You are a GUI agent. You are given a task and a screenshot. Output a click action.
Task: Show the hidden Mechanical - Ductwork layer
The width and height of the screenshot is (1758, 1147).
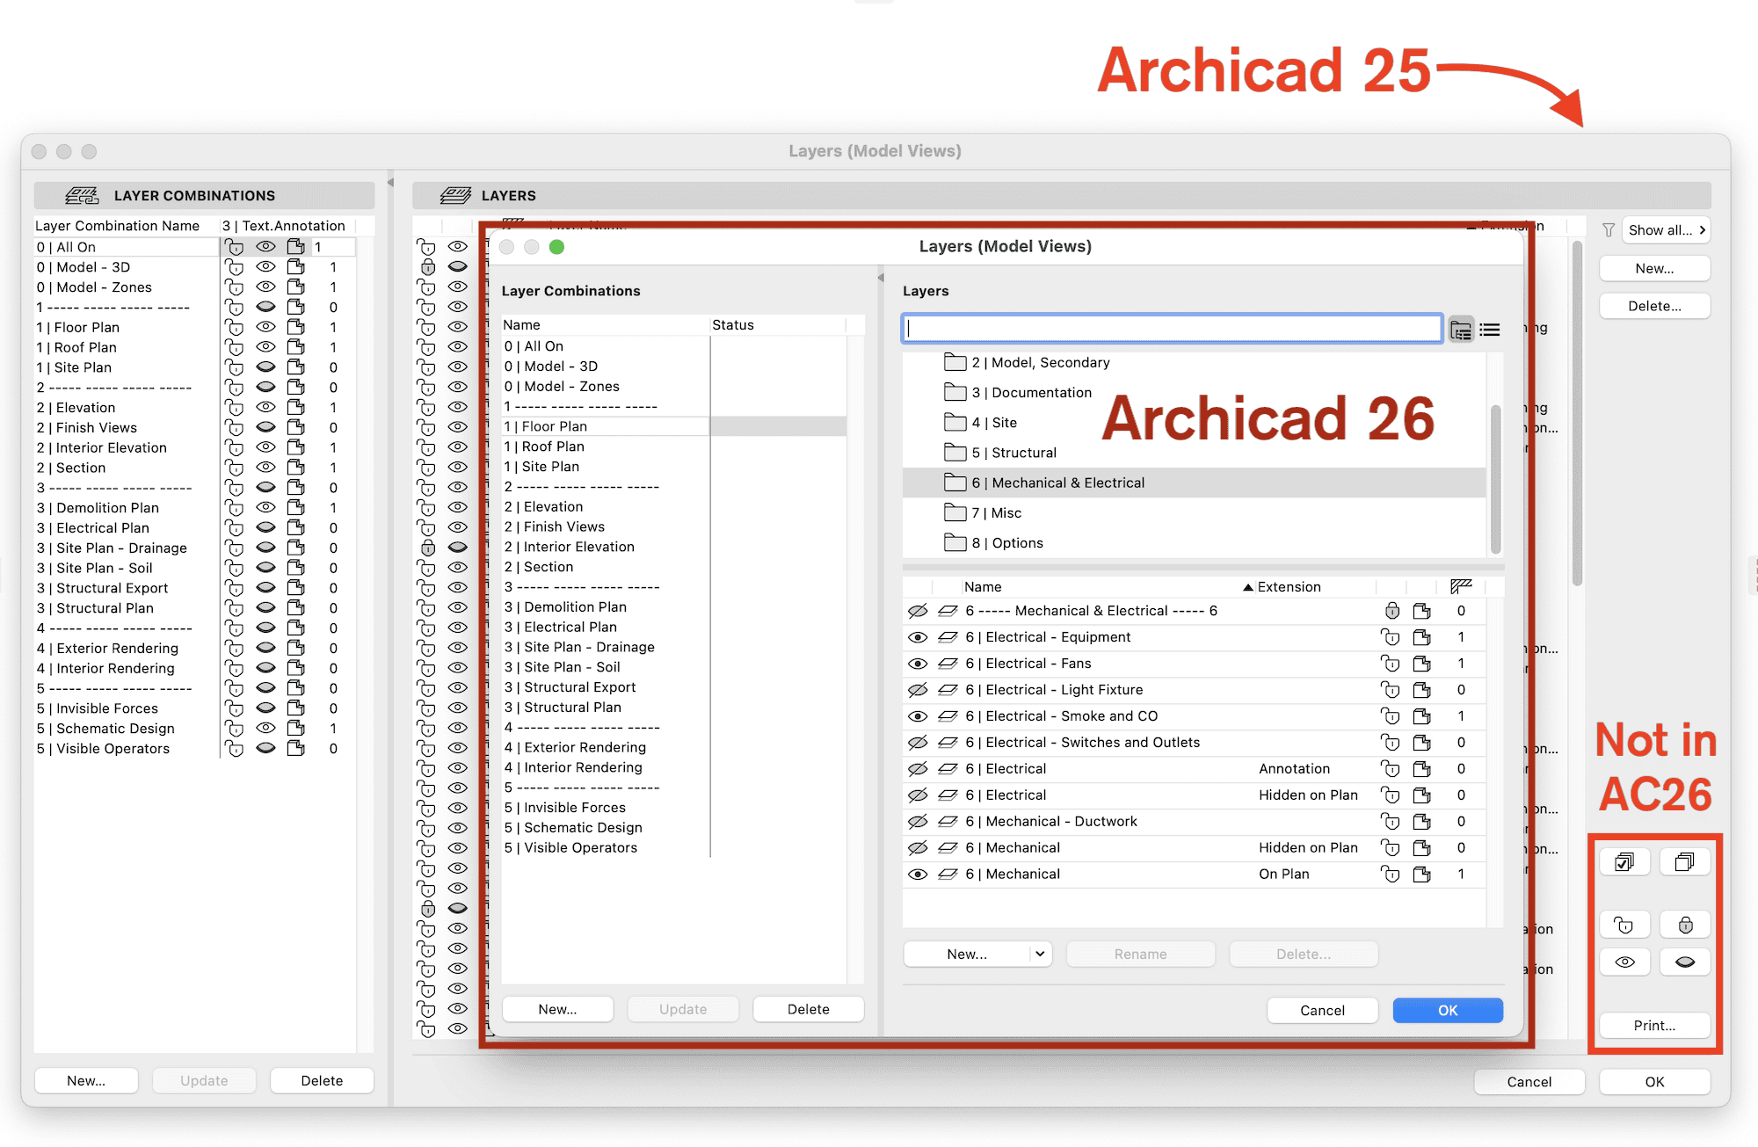point(918,822)
